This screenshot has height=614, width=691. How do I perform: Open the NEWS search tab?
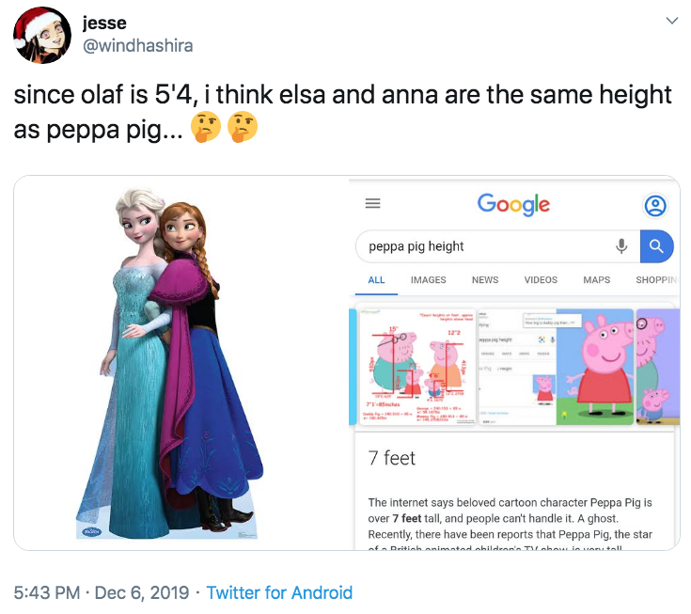[x=485, y=279]
